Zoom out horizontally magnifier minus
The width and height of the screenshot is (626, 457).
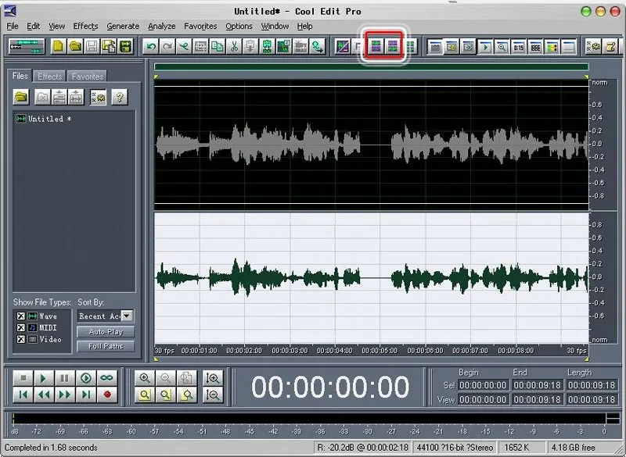tap(166, 378)
